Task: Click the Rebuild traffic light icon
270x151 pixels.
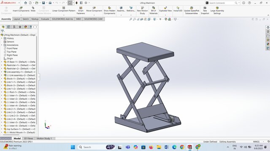Action: (76, 3)
